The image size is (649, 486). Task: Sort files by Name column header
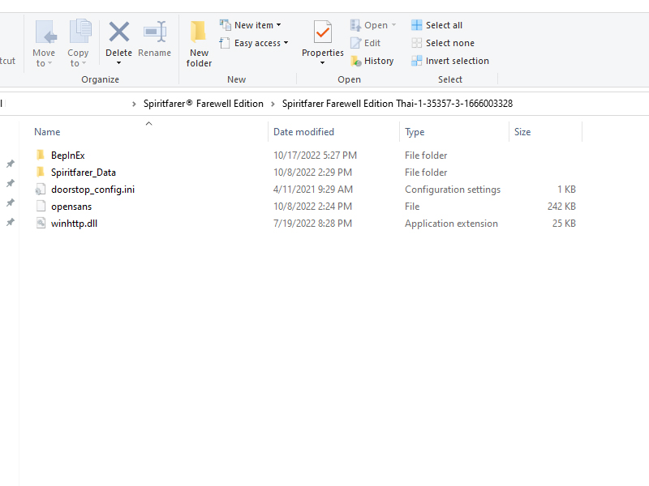click(x=47, y=132)
